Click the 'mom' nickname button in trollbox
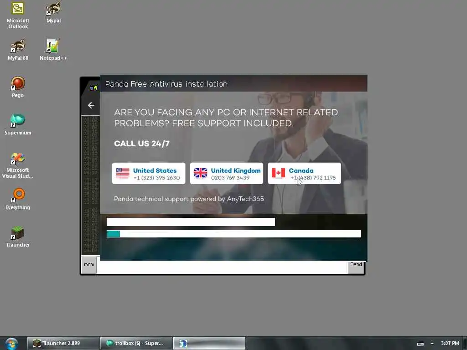 point(89,265)
